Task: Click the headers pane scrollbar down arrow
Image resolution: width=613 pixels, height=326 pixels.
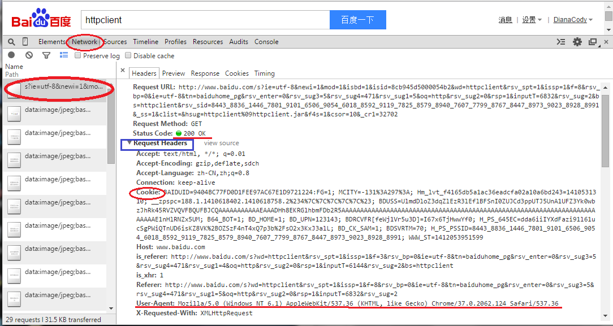Action: point(605,315)
